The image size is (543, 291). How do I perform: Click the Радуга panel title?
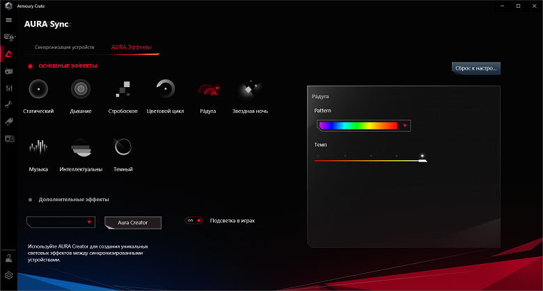320,96
